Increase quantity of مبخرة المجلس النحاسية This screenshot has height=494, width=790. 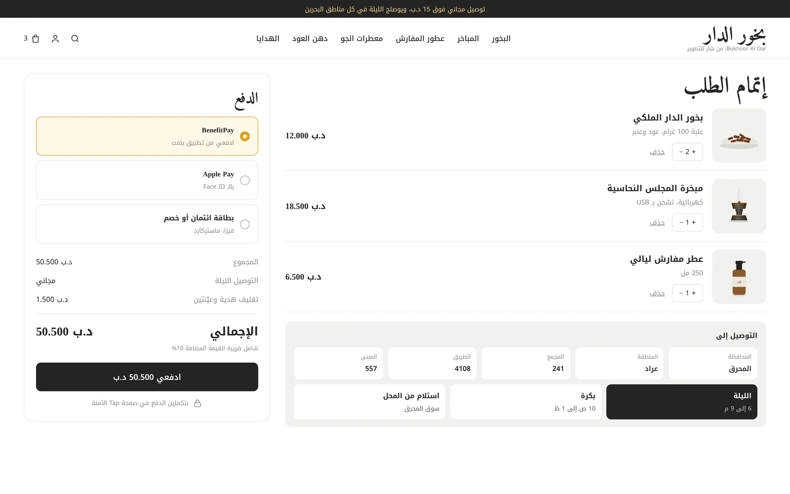694,222
